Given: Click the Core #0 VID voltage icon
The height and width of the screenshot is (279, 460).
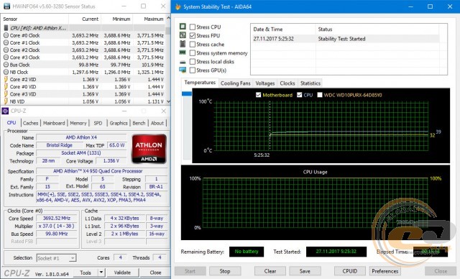Looking at the screenshot, I should pyautogui.click(x=6, y=86).
